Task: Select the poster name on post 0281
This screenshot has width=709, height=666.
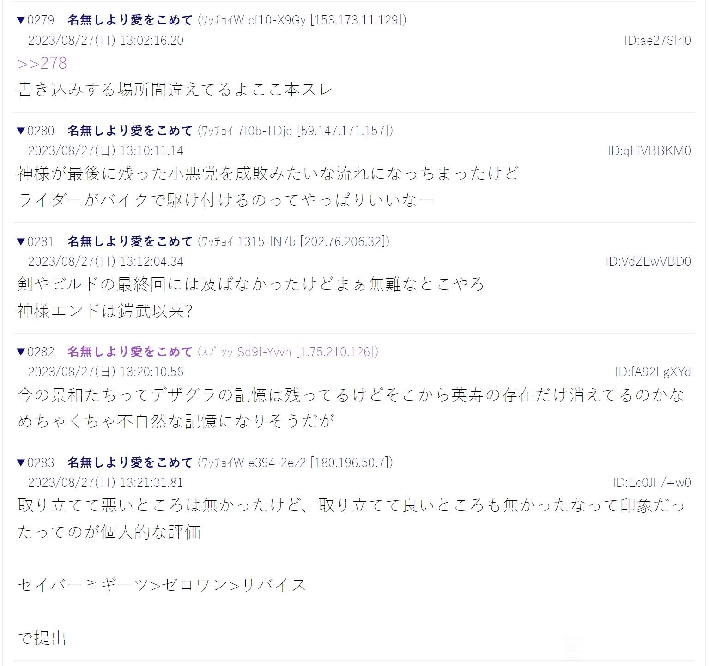Action: click(x=130, y=241)
